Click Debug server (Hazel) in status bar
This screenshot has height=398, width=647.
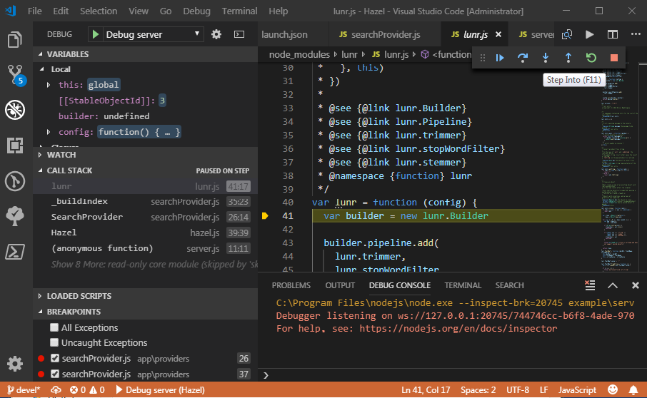coord(160,389)
